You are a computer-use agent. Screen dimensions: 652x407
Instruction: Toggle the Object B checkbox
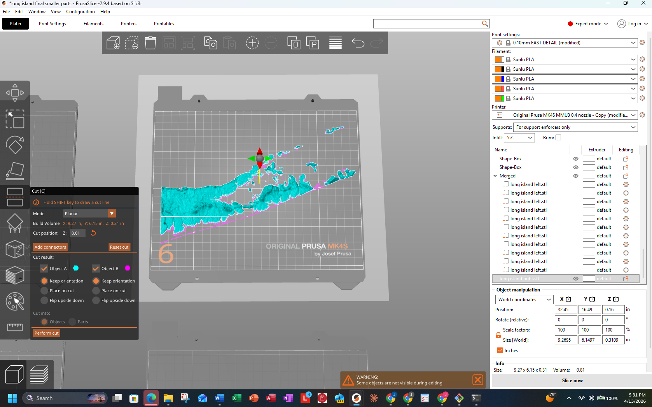pos(96,268)
